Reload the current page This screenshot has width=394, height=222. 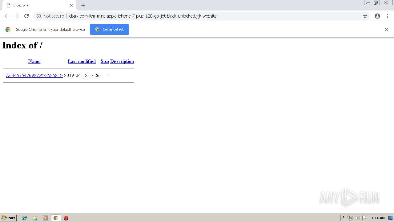pos(26,16)
